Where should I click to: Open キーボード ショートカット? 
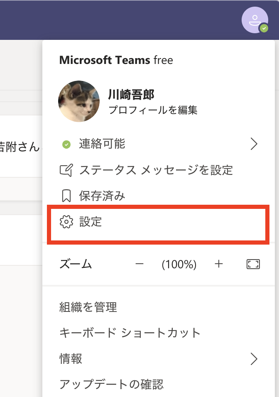[x=130, y=333]
